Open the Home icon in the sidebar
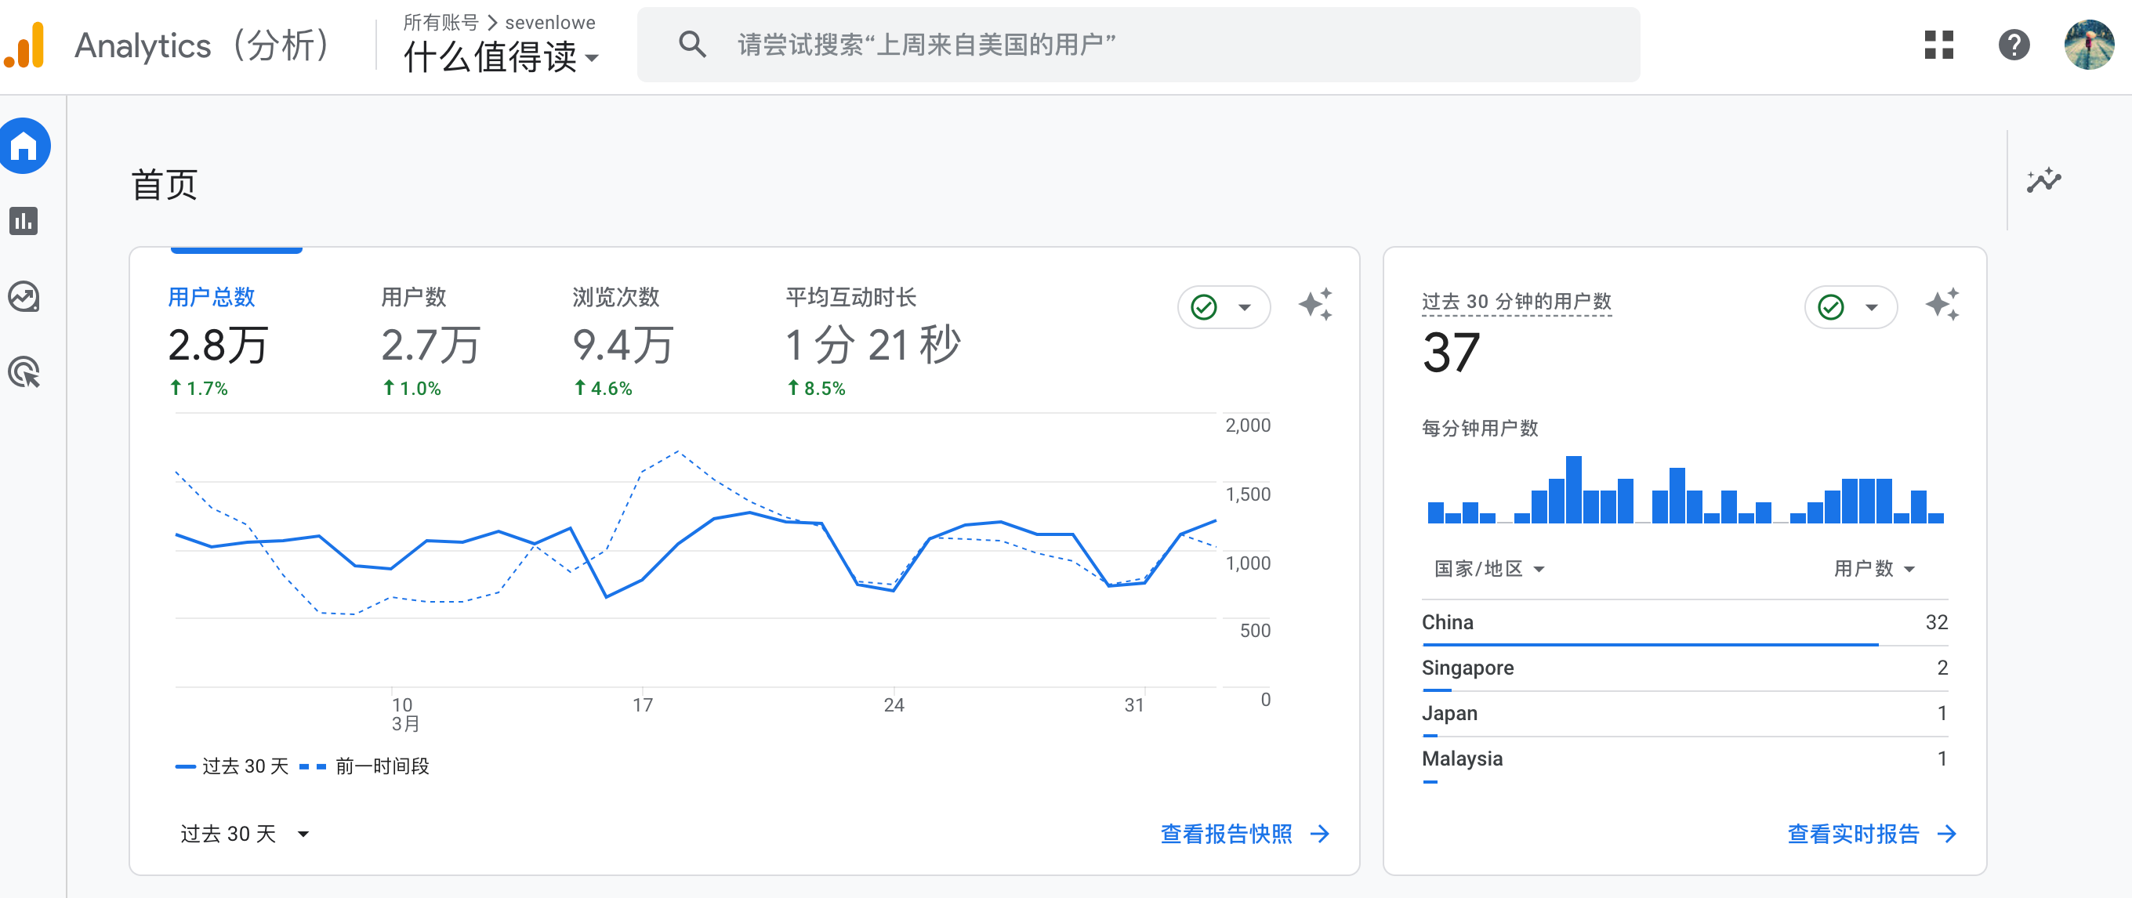Screen dimensions: 2132x898 pos(25,147)
